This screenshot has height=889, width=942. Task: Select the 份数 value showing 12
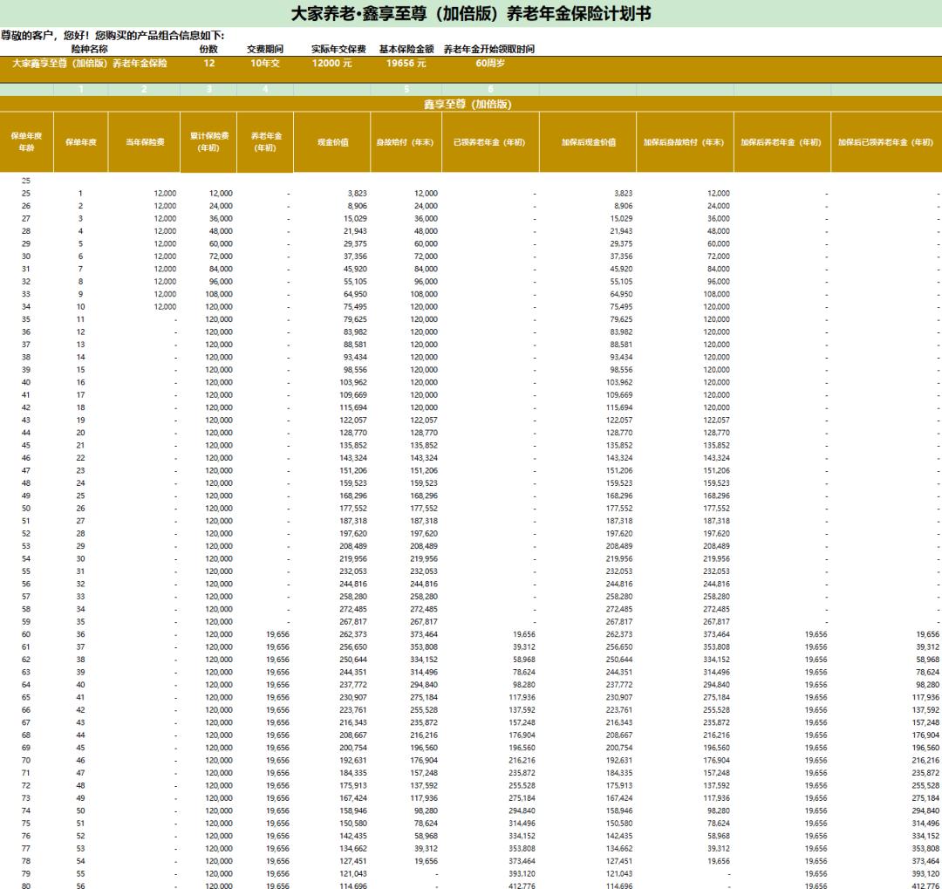(x=209, y=64)
